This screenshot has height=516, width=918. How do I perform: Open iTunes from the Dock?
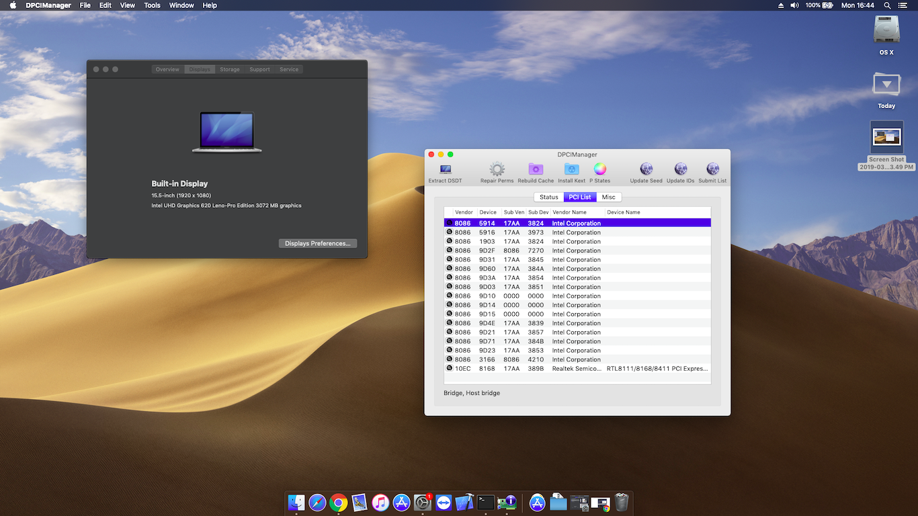click(380, 502)
